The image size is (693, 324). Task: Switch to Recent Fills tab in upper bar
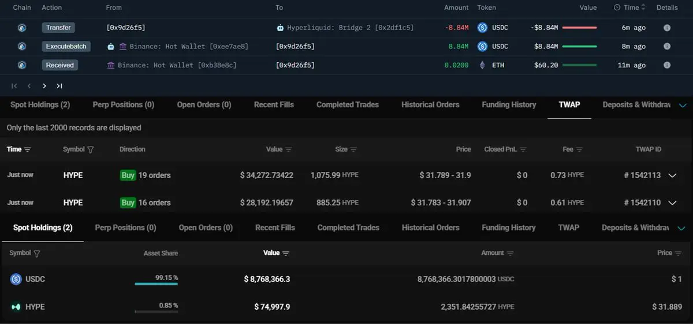pos(274,104)
